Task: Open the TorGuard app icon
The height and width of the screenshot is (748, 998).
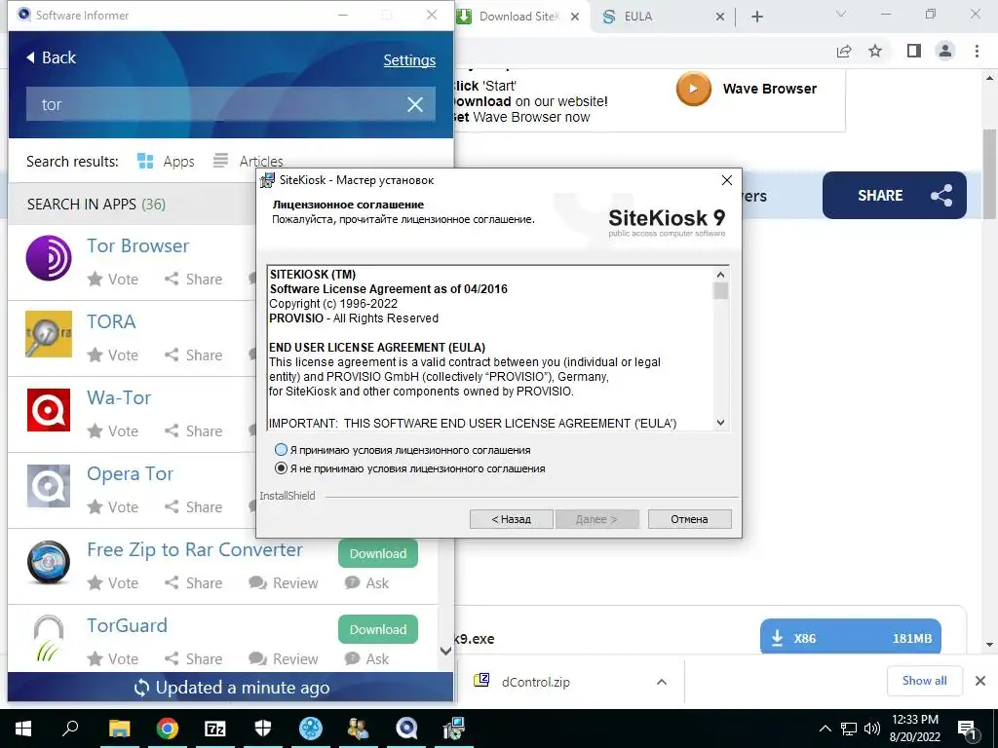Action: coord(49,638)
